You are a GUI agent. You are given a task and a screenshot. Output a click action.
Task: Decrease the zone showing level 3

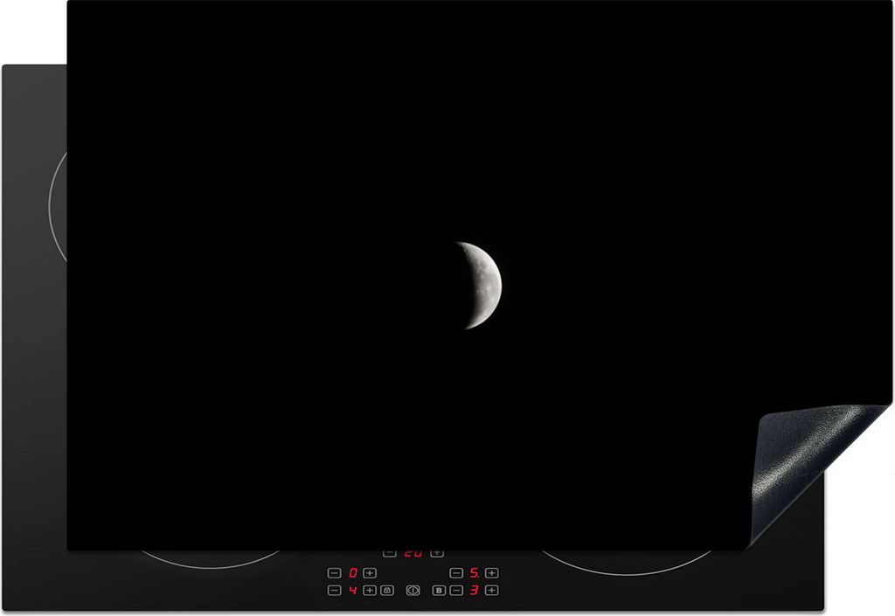456,591
